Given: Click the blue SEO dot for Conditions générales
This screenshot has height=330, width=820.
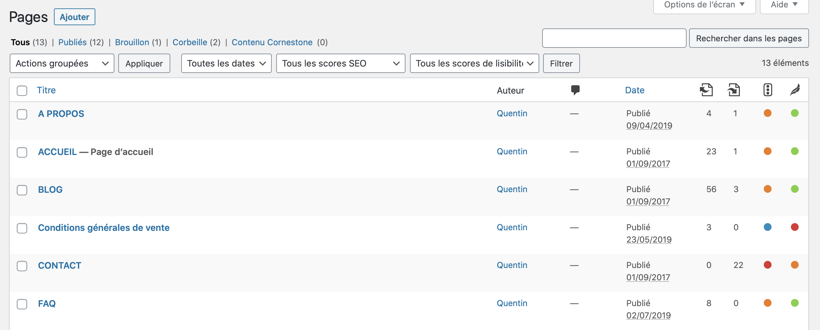Looking at the screenshot, I should [x=768, y=227].
